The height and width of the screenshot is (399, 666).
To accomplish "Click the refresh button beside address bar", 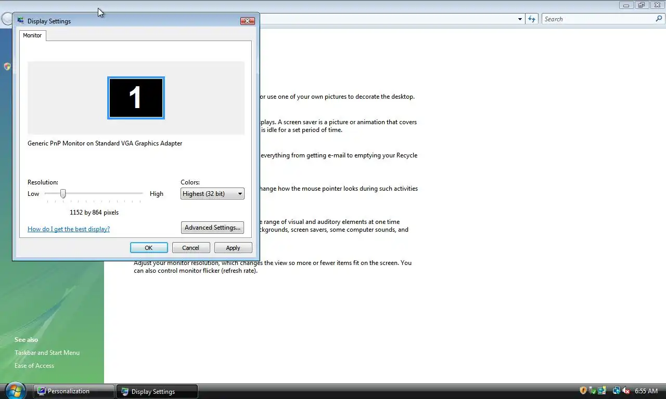I will point(531,19).
